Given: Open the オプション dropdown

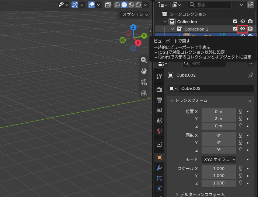Looking at the screenshot, I should coord(135,15).
